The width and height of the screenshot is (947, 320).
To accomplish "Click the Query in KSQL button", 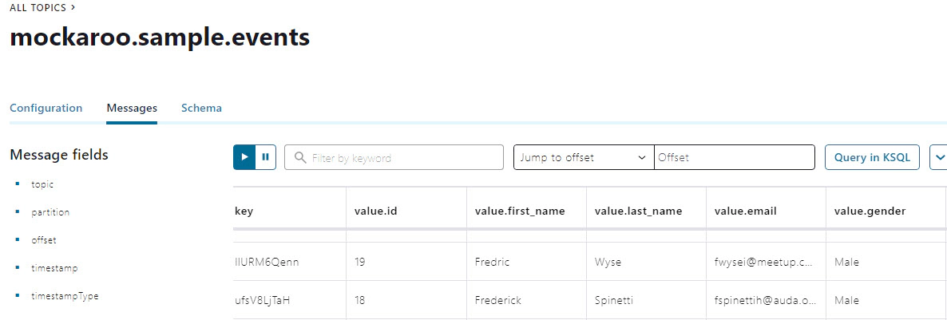I will (x=872, y=157).
